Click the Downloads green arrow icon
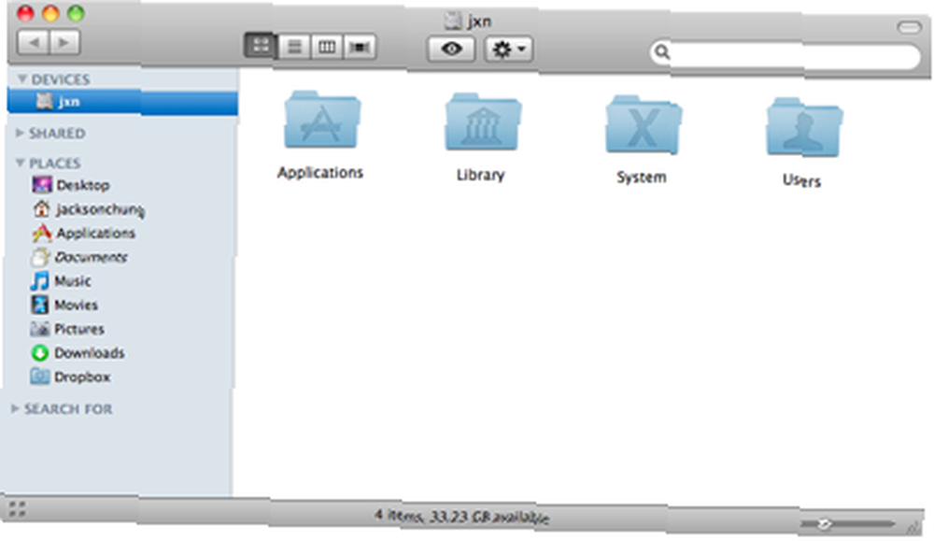This screenshot has width=934, height=541. [39, 352]
